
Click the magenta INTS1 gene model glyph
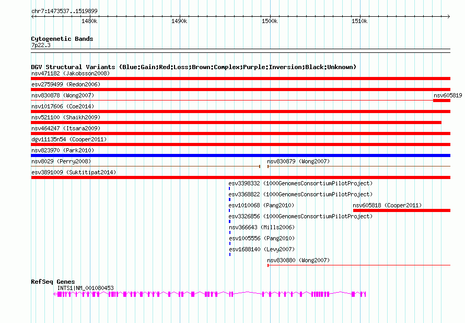coord(210,294)
